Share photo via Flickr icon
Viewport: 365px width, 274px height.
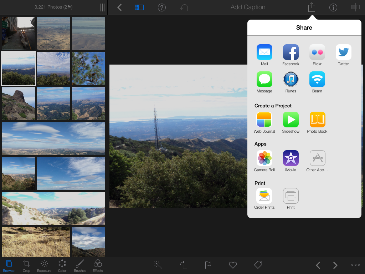click(x=317, y=52)
